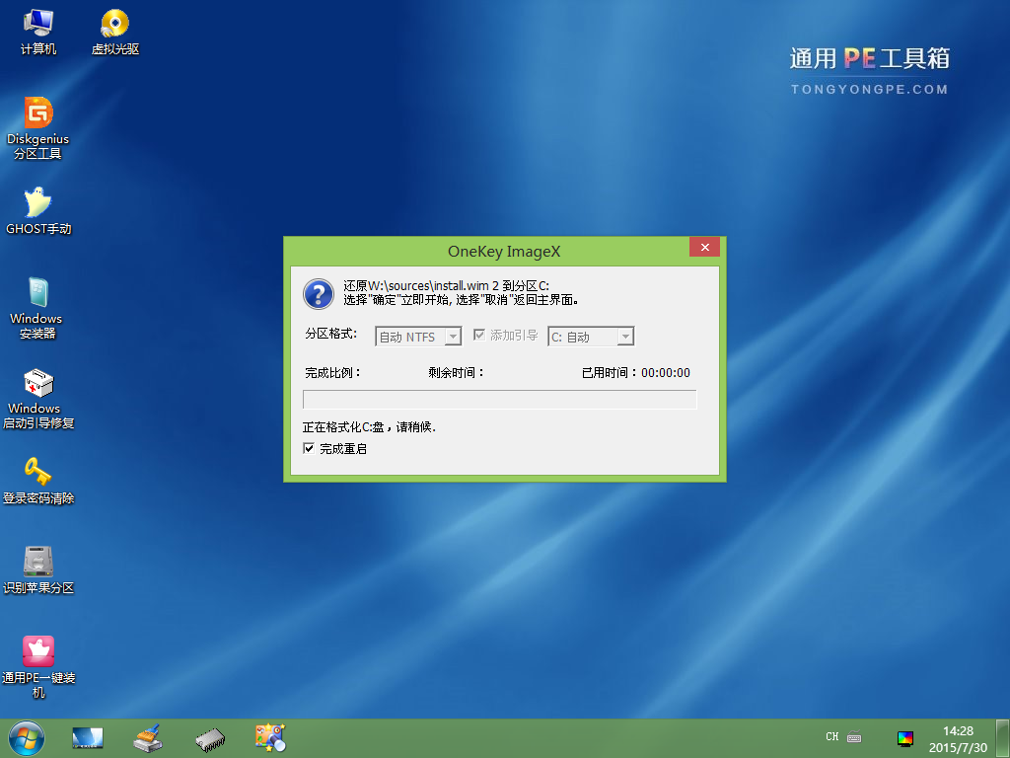Screen dimensions: 1010x758
Task: Click the 正在格式化C:盘 status text
Action: [x=369, y=426]
